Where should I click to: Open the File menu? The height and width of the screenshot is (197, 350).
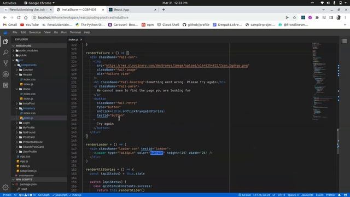tap(15, 32)
